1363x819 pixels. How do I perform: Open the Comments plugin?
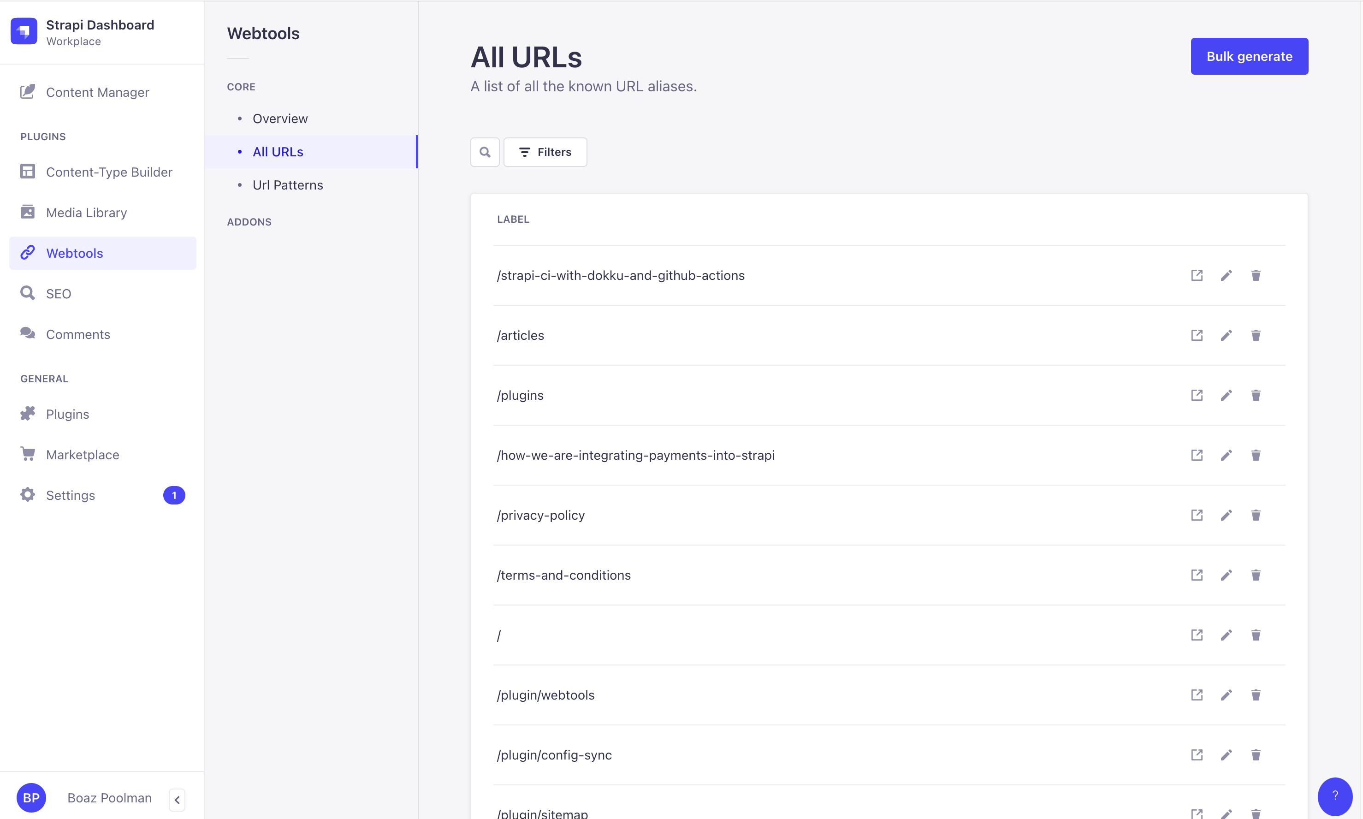pyautogui.click(x=103, y=334)
